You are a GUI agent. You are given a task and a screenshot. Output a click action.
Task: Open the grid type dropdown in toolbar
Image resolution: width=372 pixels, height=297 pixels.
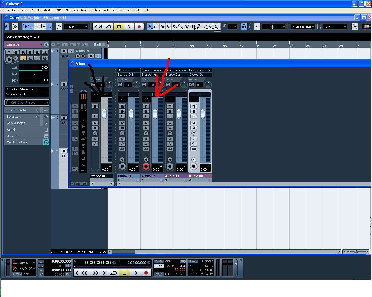coord(274,27)
